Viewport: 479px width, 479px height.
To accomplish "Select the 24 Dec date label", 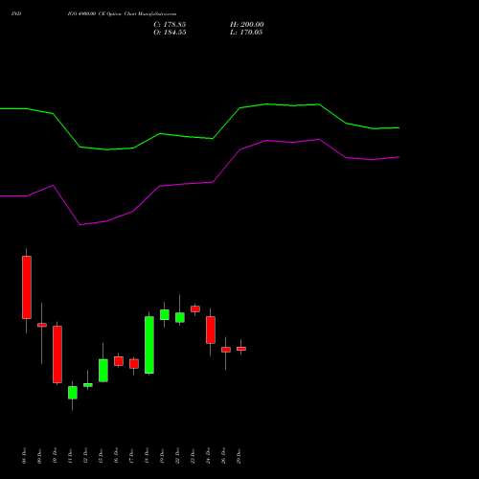I will point(209,456).
